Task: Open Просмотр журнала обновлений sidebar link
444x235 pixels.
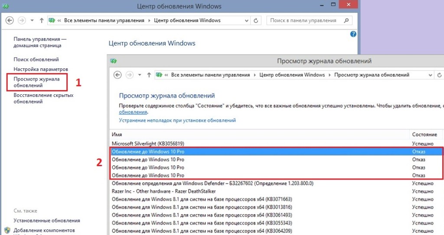Action: pyautogui.click(x=36, y=82)
